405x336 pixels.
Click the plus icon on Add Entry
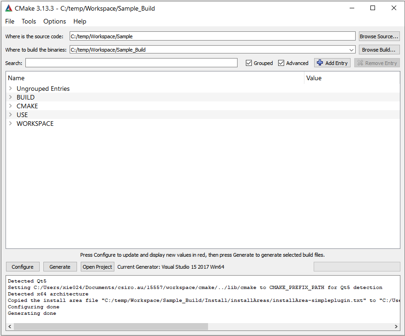pyautogui.click(x=320, y=63)
